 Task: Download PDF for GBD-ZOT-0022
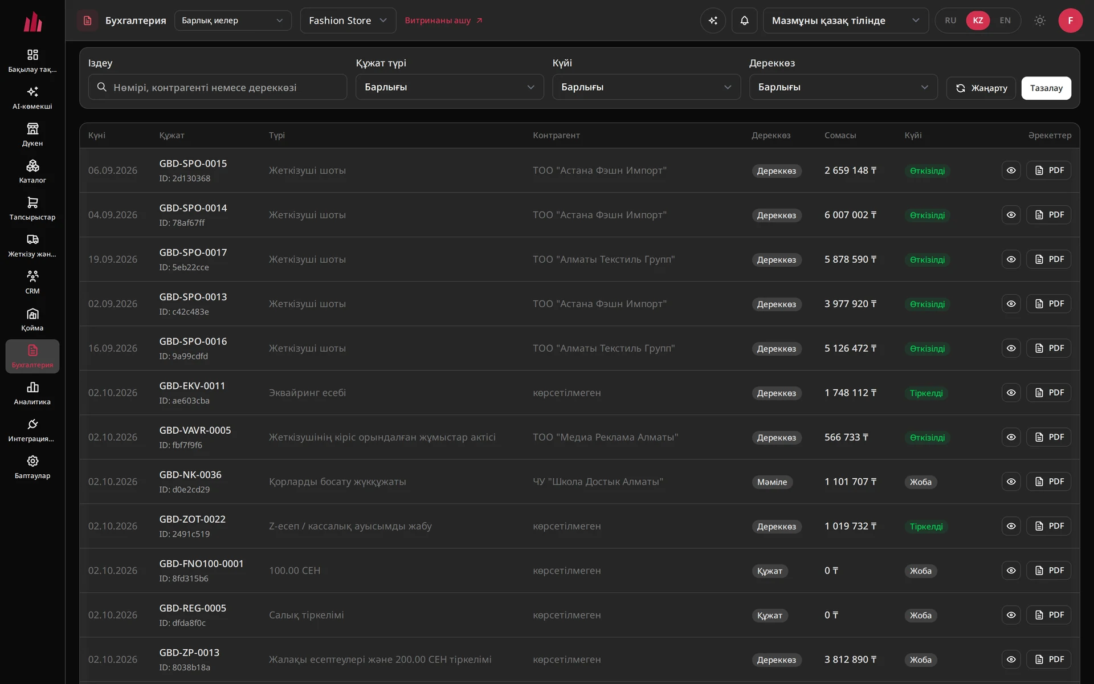pos(1048,526)
